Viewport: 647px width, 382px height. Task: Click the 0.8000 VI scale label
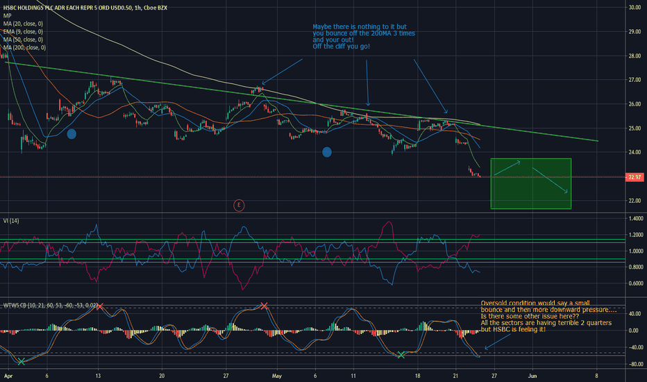click(x=635, y=267)
